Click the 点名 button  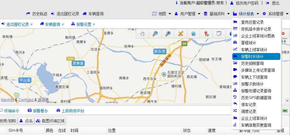tap(26, 121)
